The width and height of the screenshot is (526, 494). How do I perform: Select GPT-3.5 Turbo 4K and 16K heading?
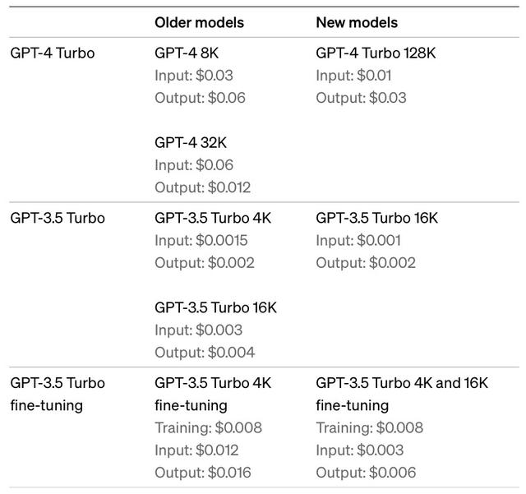(402, 383)
